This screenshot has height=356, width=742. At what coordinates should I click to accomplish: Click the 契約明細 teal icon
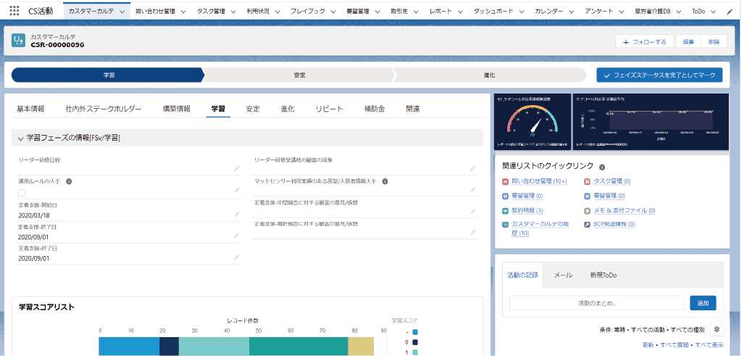coord(505,211)
